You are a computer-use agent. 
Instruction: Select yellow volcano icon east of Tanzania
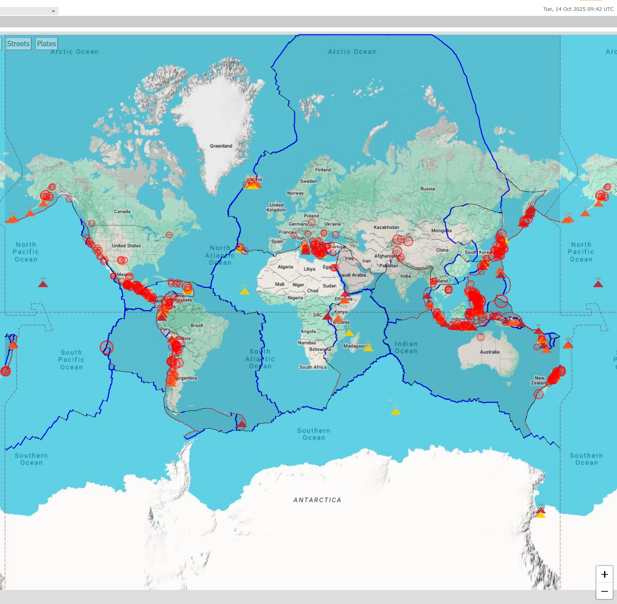[x=349, y=332]
